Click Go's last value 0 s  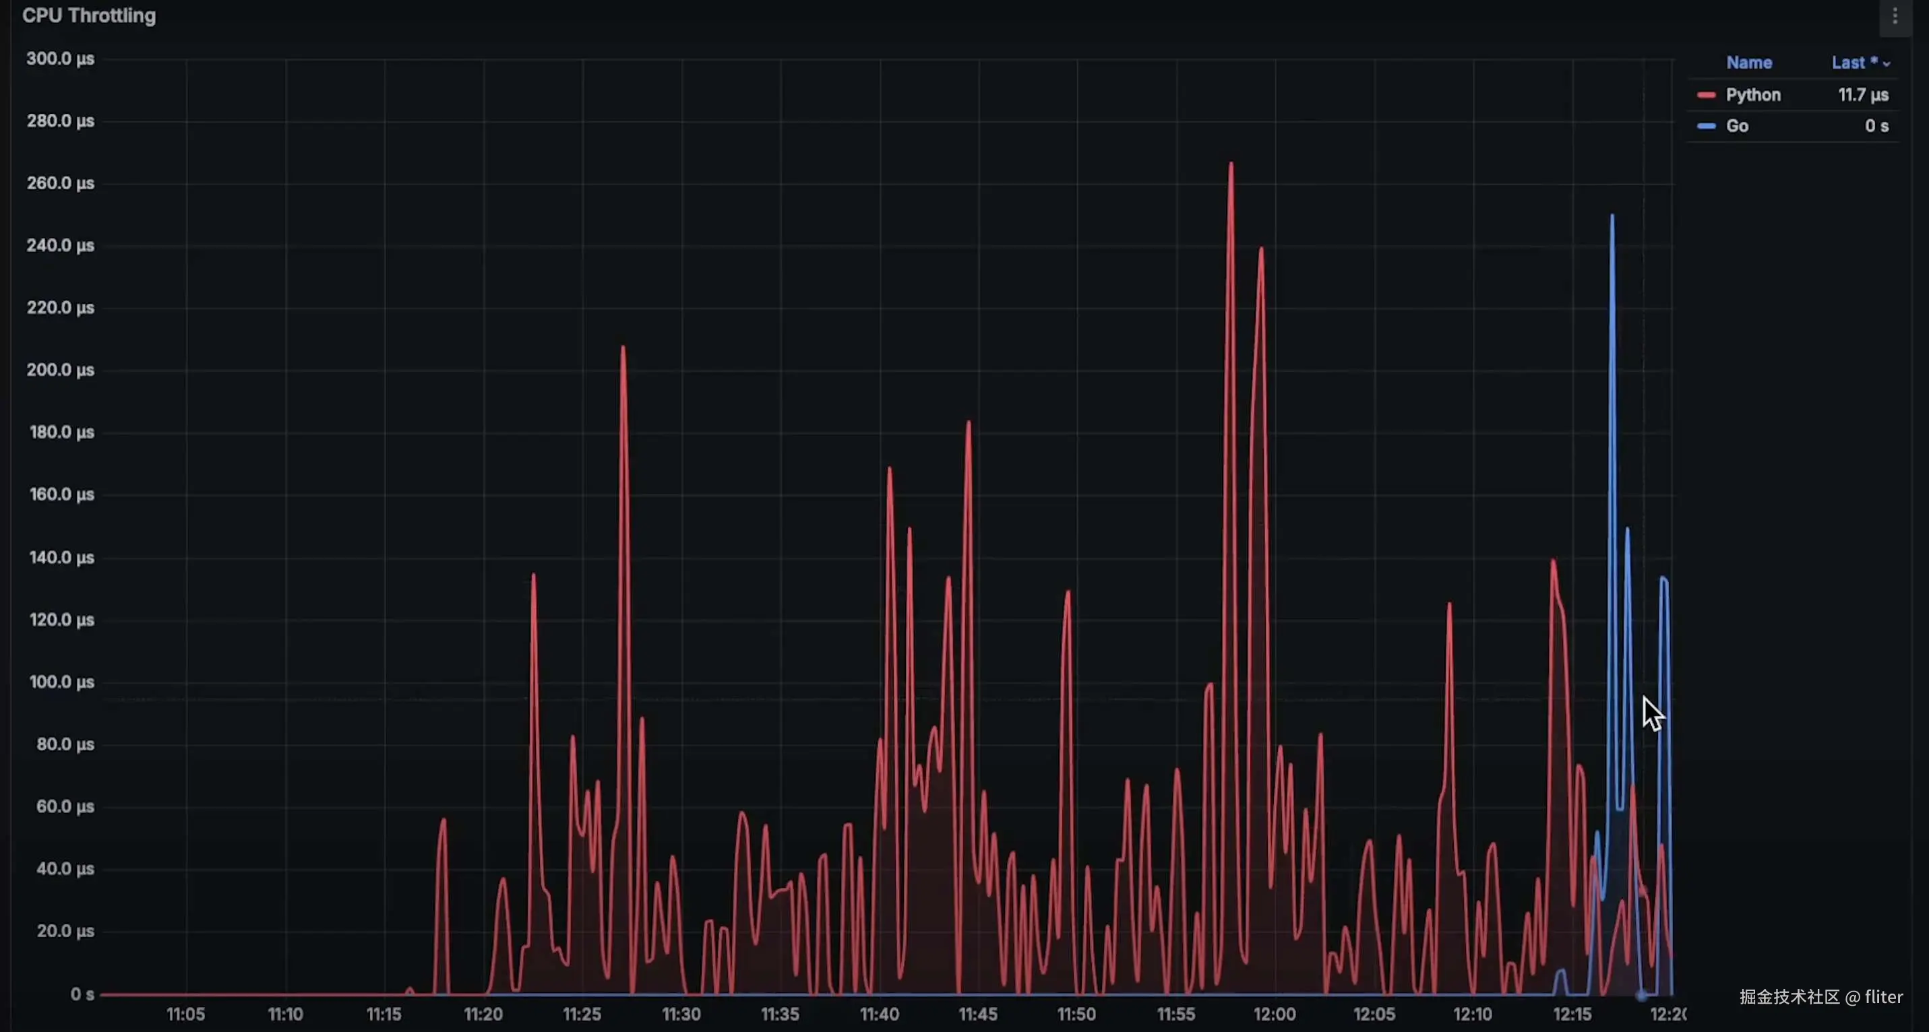[x=1876, y=127]
